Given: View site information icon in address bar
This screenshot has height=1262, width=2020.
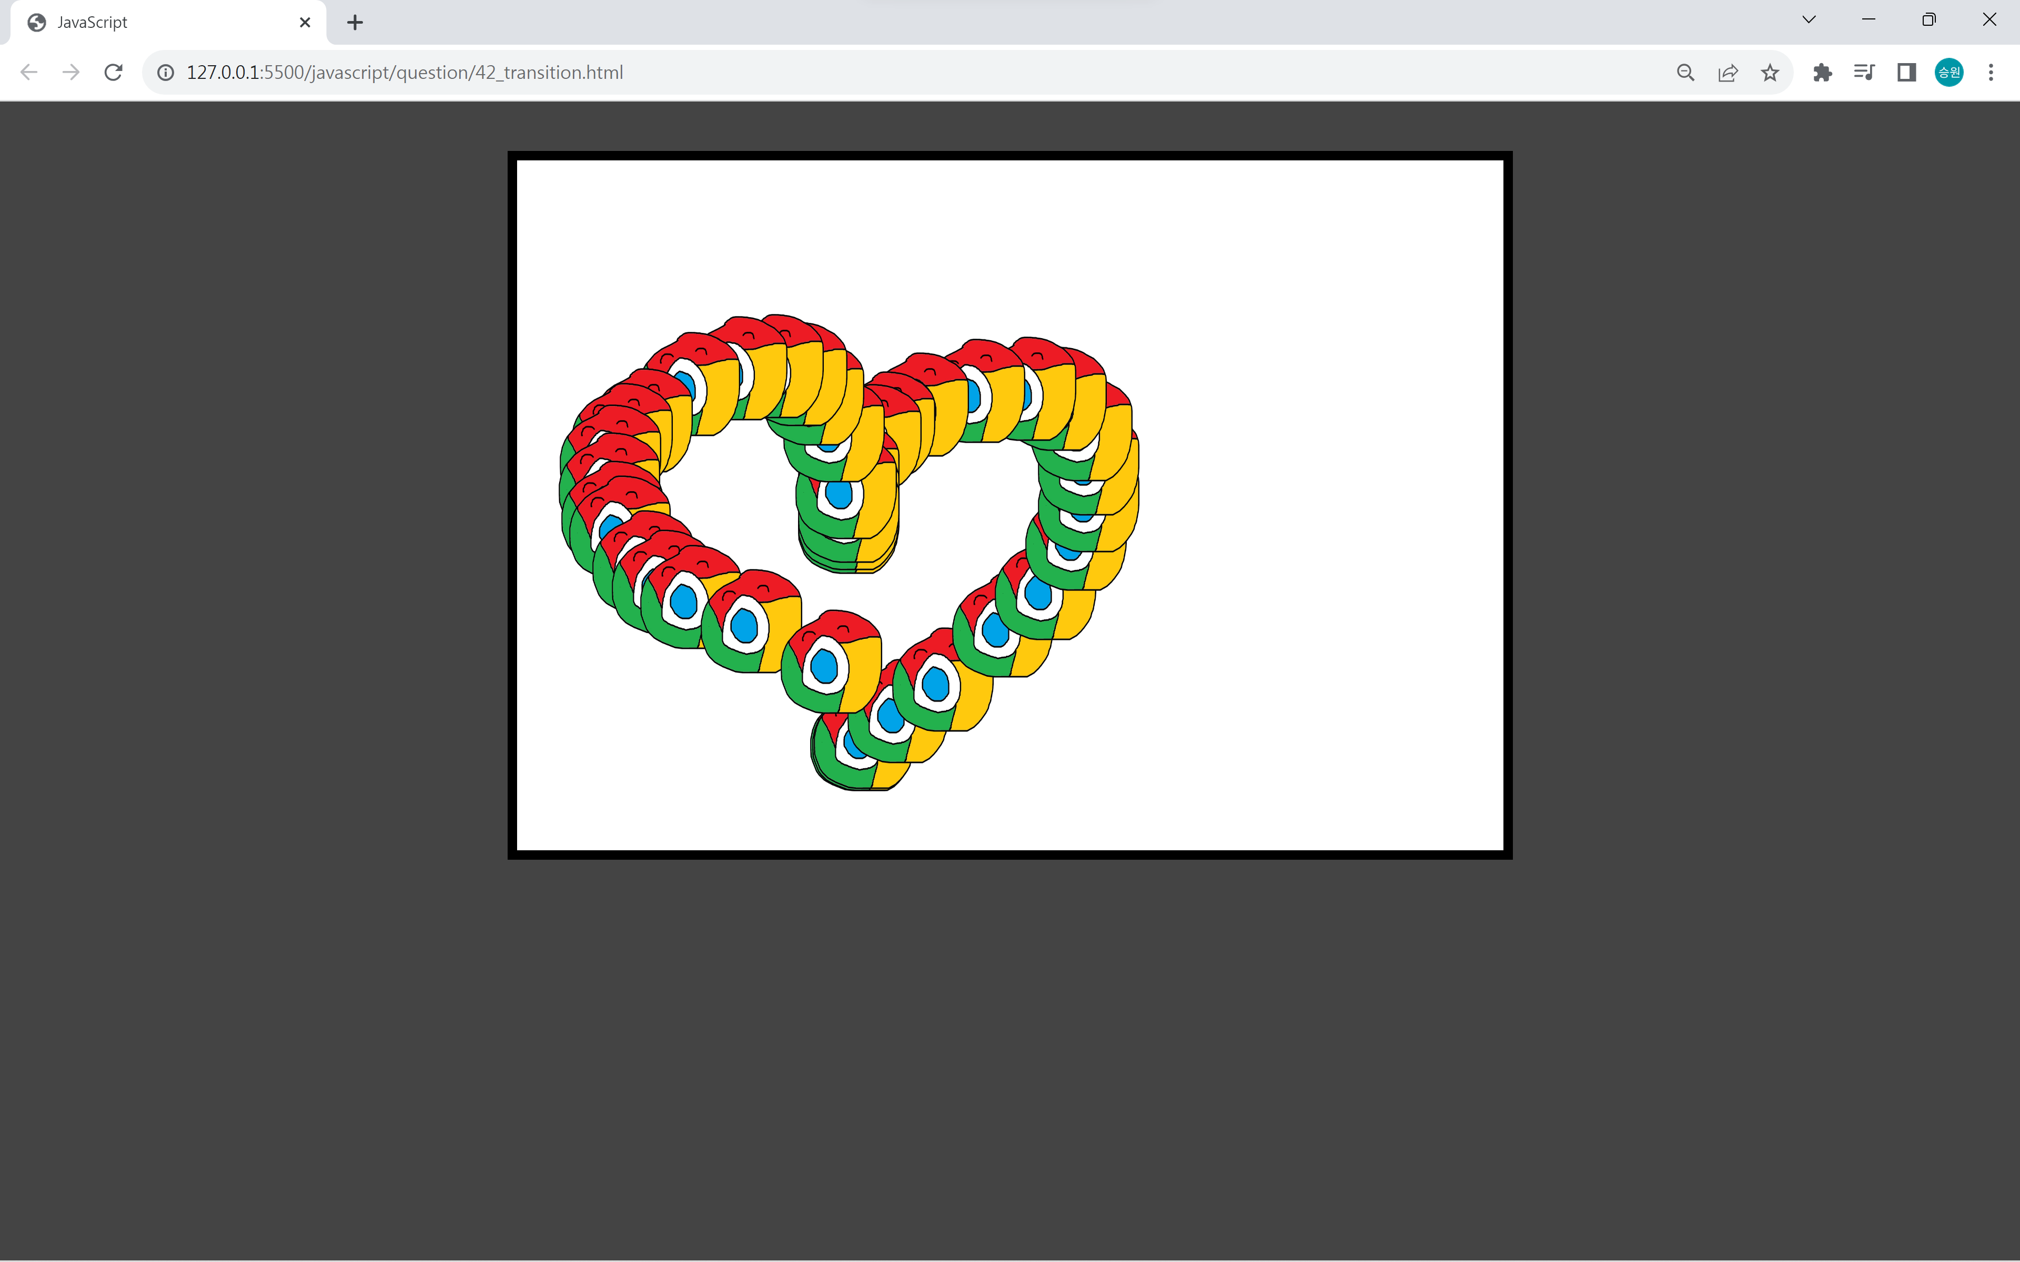Looking at the screenshot, I should [x=166, y=73].
